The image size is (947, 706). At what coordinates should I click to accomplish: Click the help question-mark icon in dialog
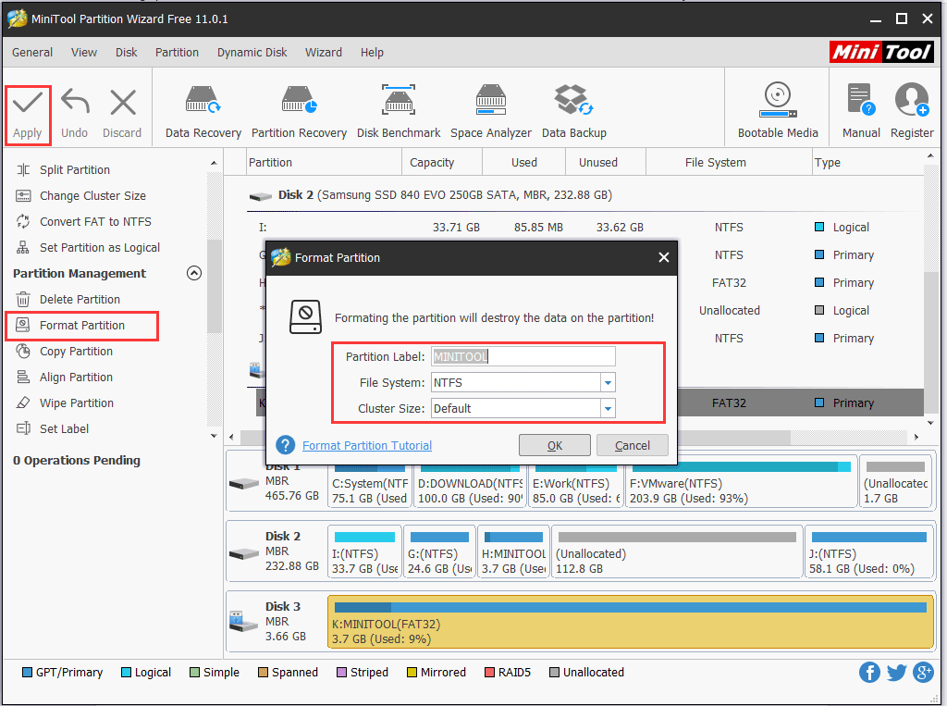click(x=285, y=445)
